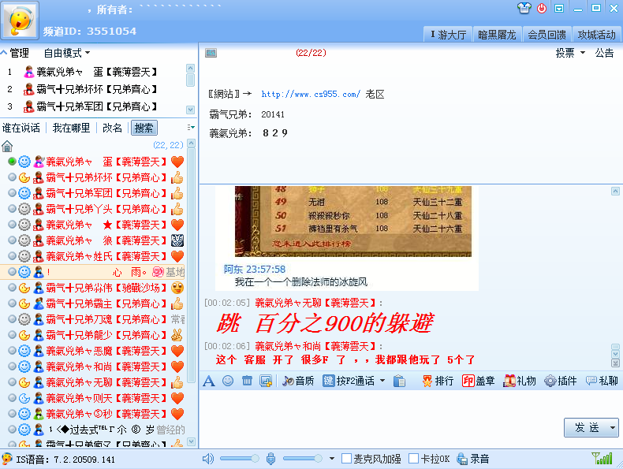Viewport: 623px width, 469px height.
Task: Click the skin/shirt icon in title bar
Action: tap(524, 8)
